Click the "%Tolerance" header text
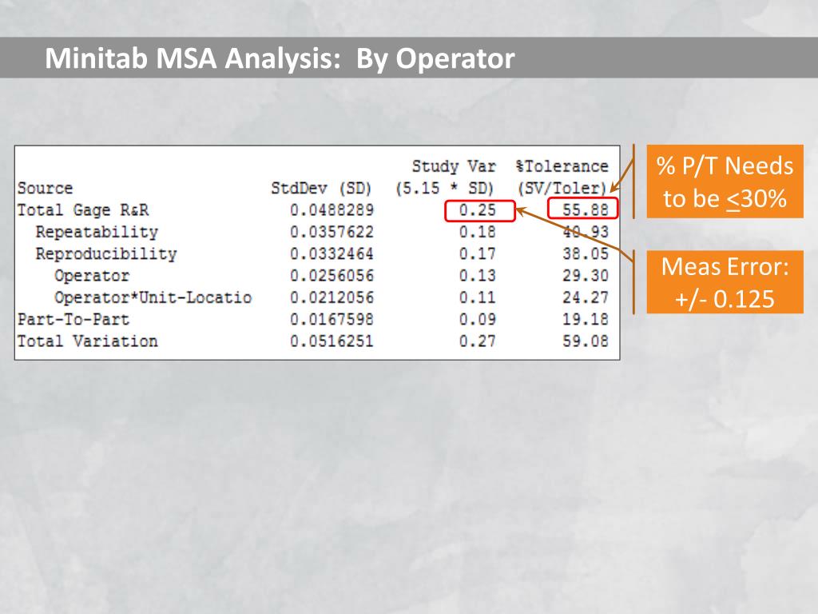This screenshot has width=818, height=614. click(562, 166)
